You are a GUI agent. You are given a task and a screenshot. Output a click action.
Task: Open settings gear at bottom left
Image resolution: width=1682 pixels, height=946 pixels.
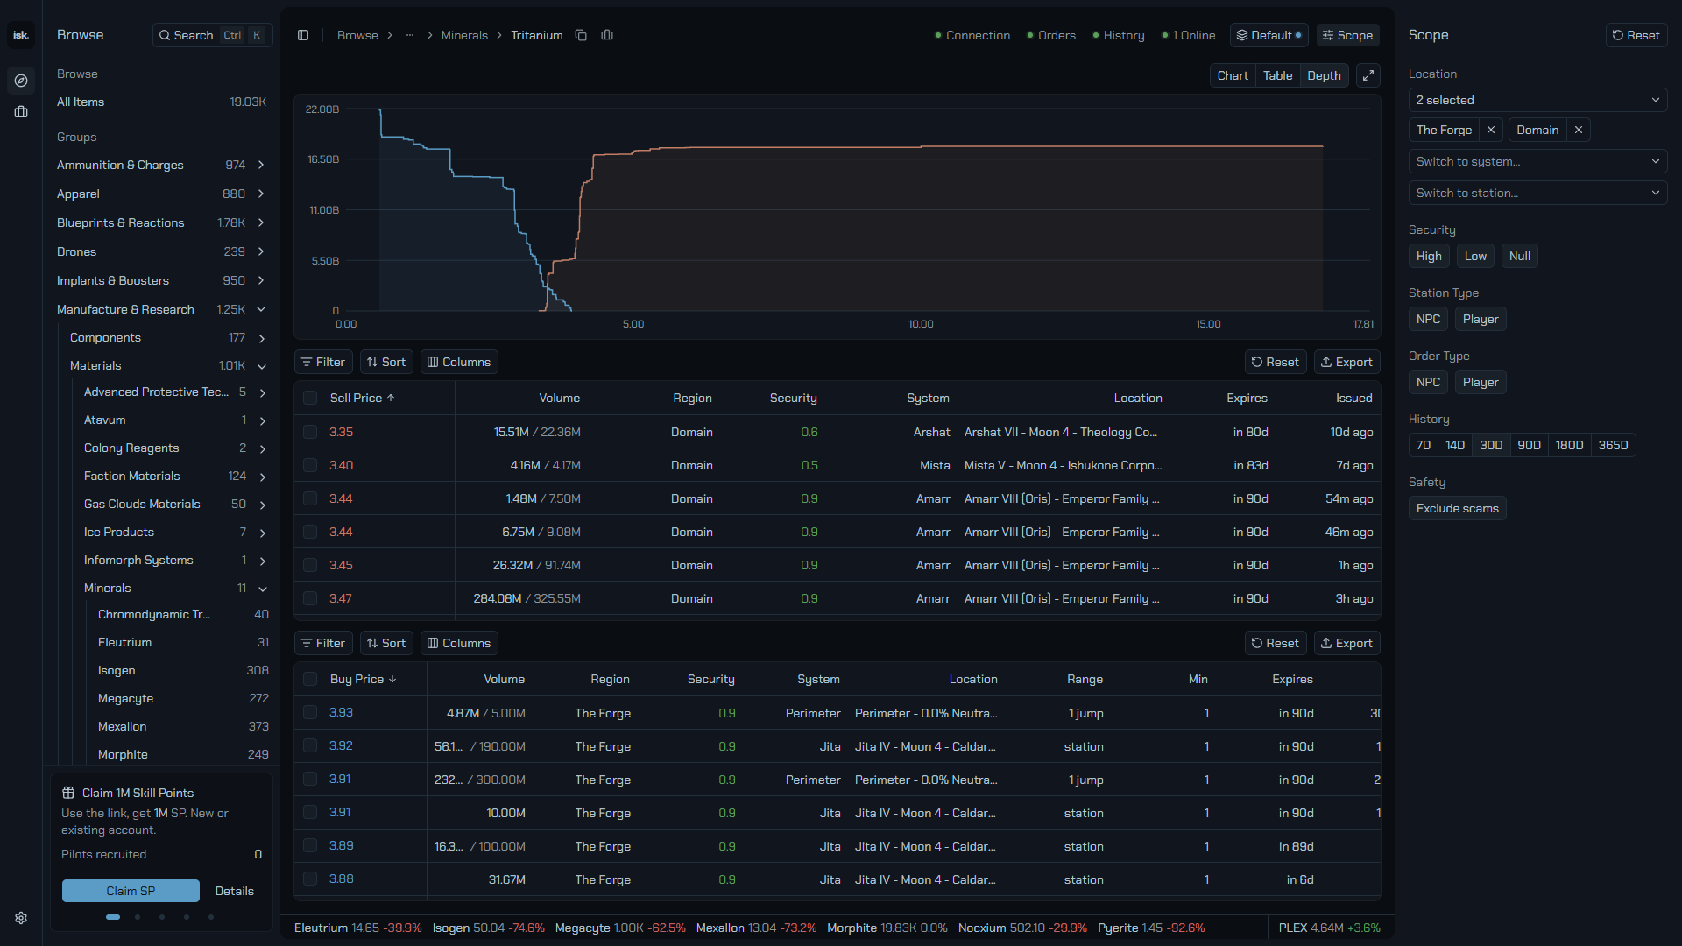click(x=21, y=918)
